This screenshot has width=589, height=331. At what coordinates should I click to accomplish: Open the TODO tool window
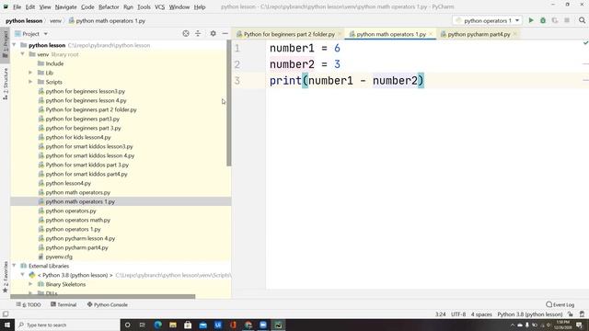pos(29,304)
